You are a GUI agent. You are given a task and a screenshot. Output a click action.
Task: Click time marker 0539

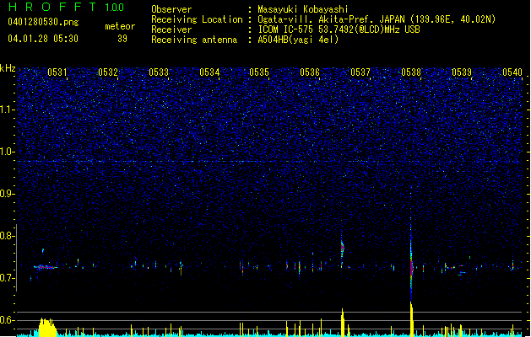[x=462, y=72]
